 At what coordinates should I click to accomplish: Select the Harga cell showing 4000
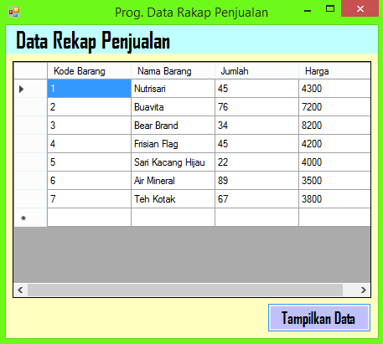click(x=334, y=162)
